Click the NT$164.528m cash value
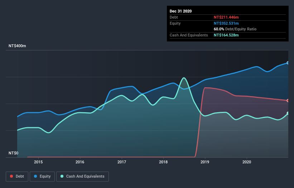The image size is (294, 188). 226,35
